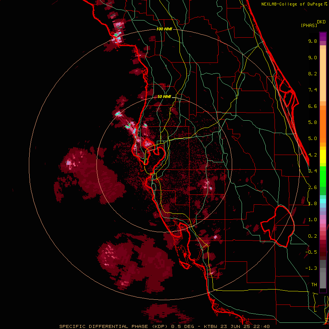Viewport: 329px width, 329px height.
Task: Pick the bright green color bar segment
Action: point(323,176)
